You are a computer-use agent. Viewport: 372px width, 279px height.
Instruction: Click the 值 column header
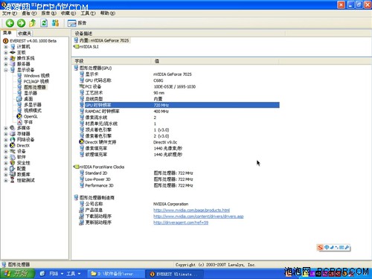point(215,61)
